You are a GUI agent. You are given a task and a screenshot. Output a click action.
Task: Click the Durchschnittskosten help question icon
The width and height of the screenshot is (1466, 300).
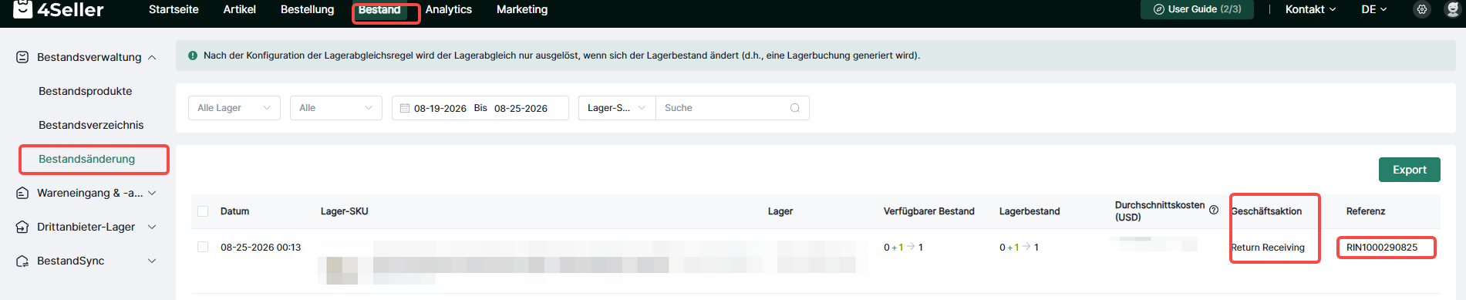(1214, 210)
